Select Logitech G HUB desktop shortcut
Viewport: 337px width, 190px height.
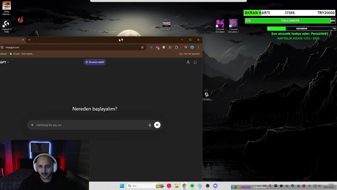tap(7, 26)
